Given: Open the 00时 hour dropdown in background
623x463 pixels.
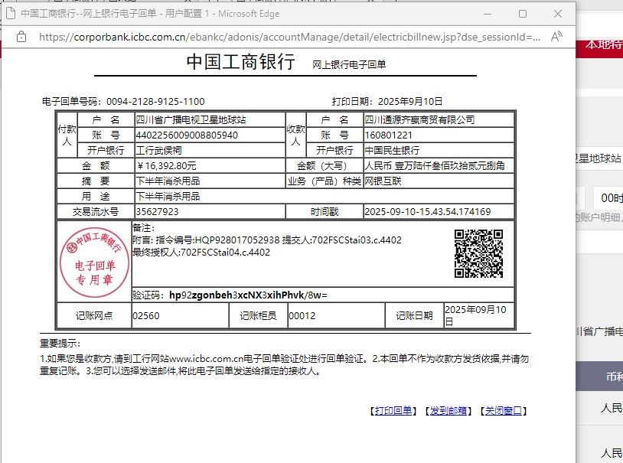Looking at the screenshot, I should click(x=610, y=197).
